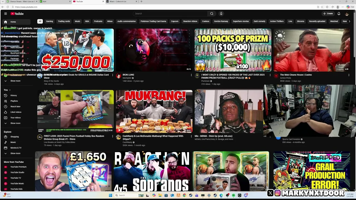Click the Create button
This screenshot has height=200, width=356.
[328, 14]
